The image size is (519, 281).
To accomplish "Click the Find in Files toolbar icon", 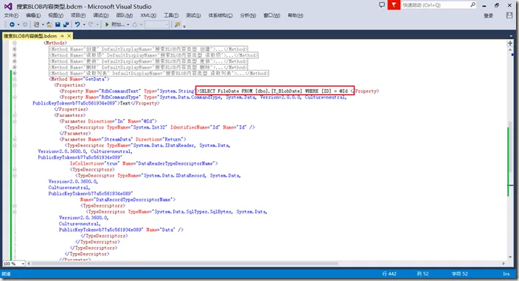I will click(178, 24).
